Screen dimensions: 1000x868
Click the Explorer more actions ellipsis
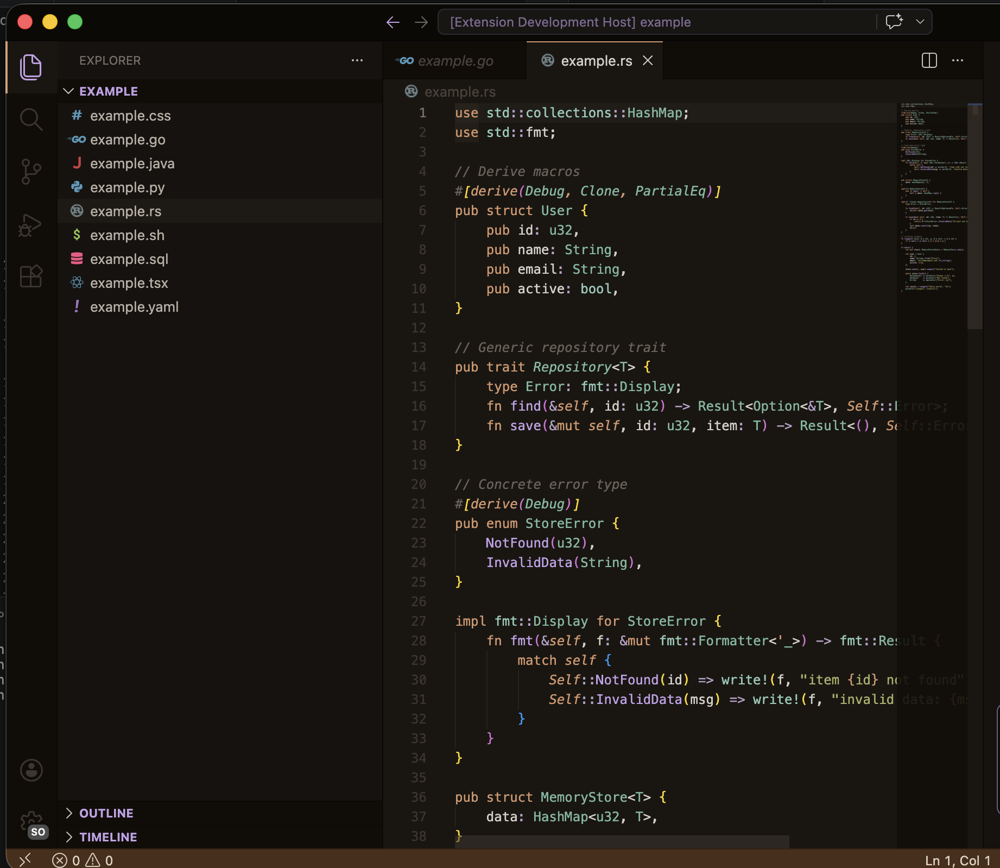(x=357, y=60)
